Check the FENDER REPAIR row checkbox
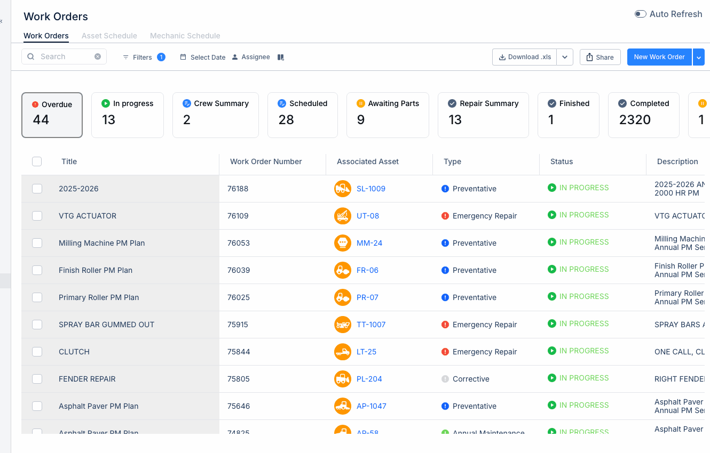 [37, 379]
